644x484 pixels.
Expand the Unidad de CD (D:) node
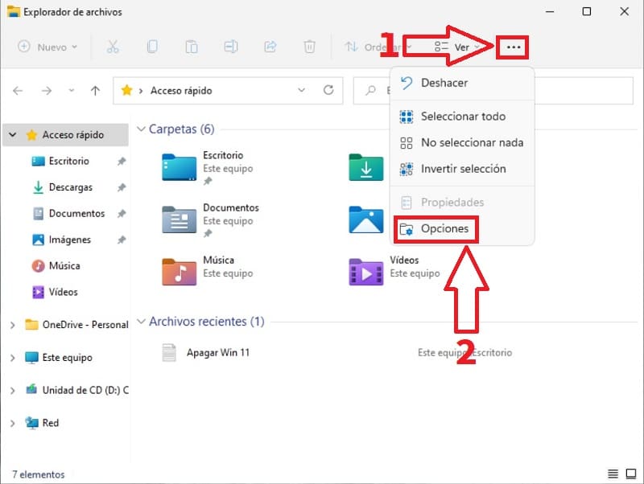click(x=13, y=391)
